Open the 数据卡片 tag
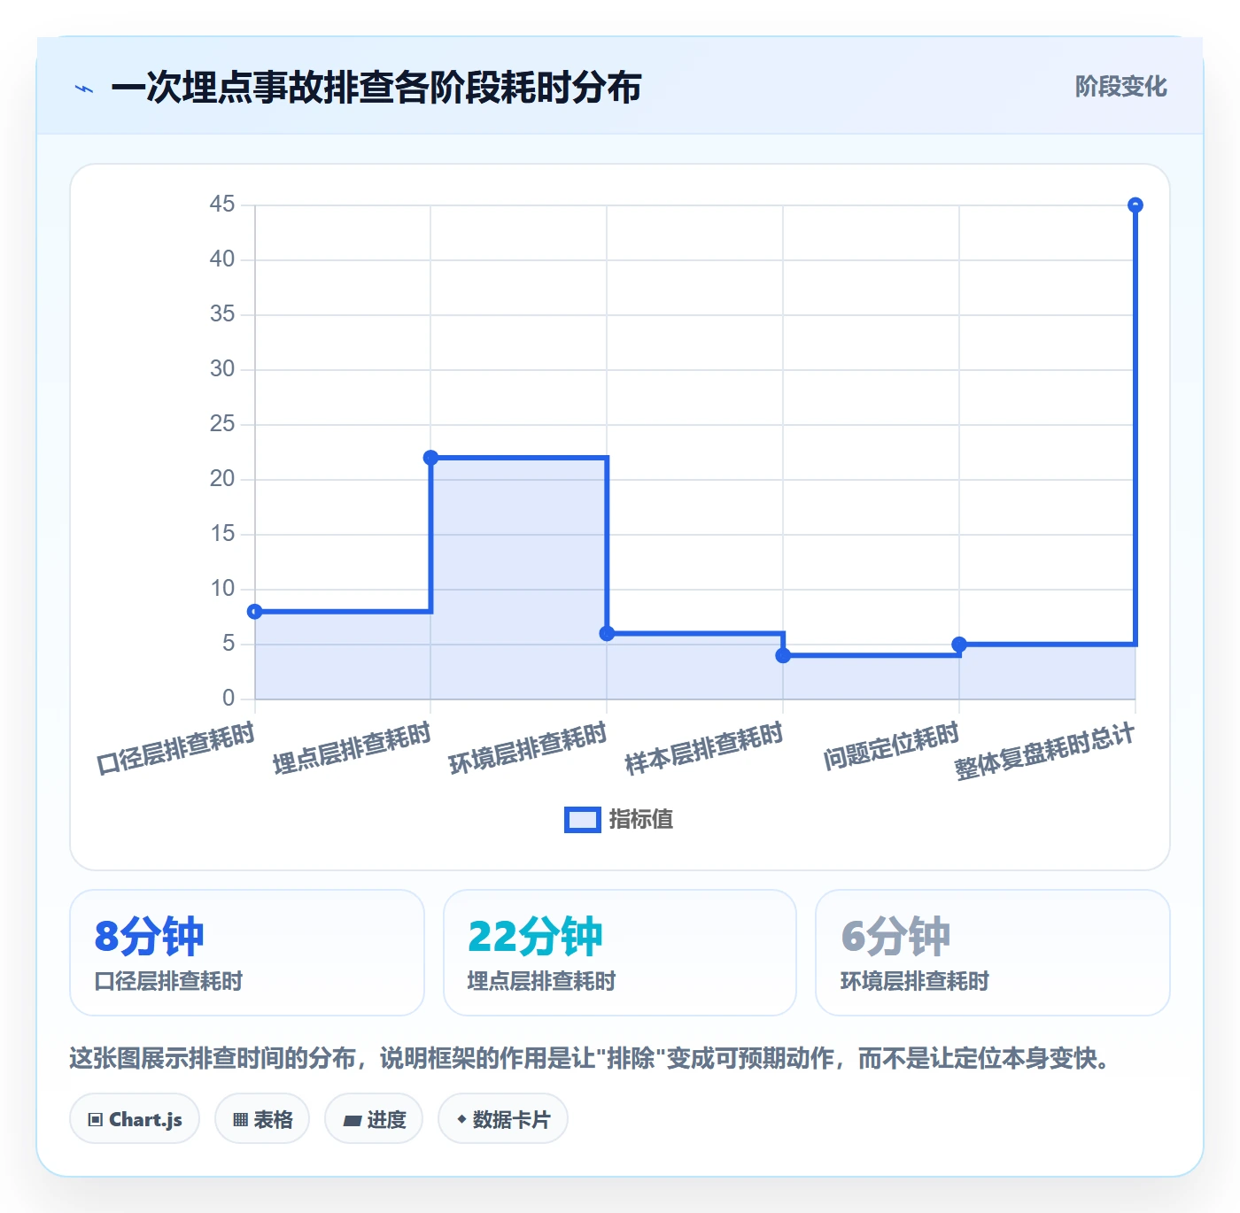The height and width of the screenshot is (1213, 1240). point(503,1119)
